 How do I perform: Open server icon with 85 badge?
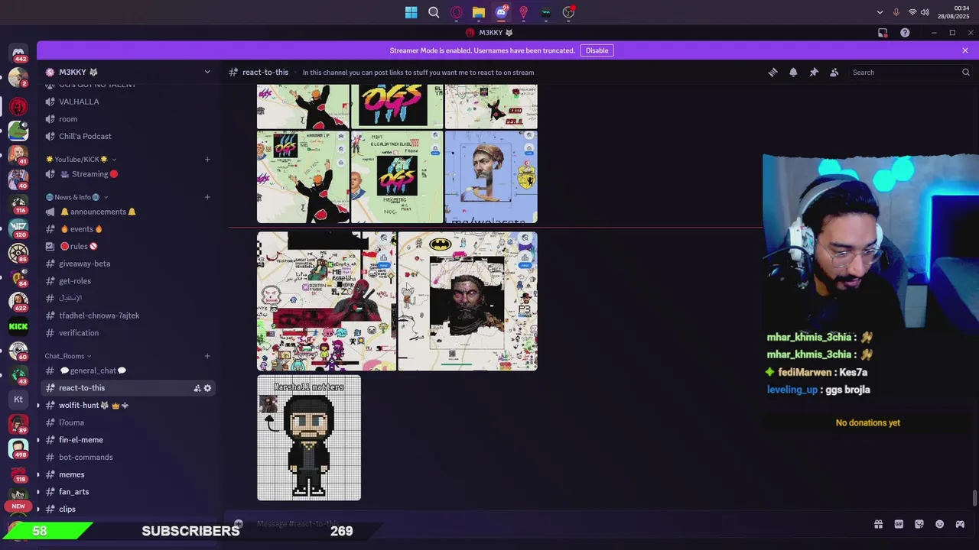(18, 253)
